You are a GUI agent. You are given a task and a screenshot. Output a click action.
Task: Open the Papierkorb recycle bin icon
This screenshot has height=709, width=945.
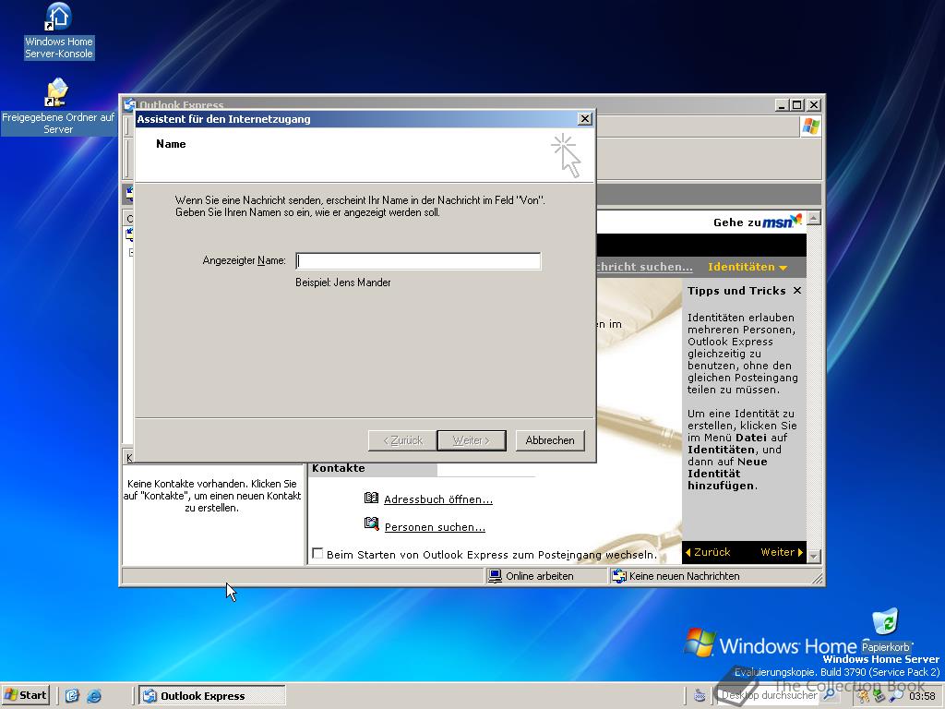pos(885,631)
